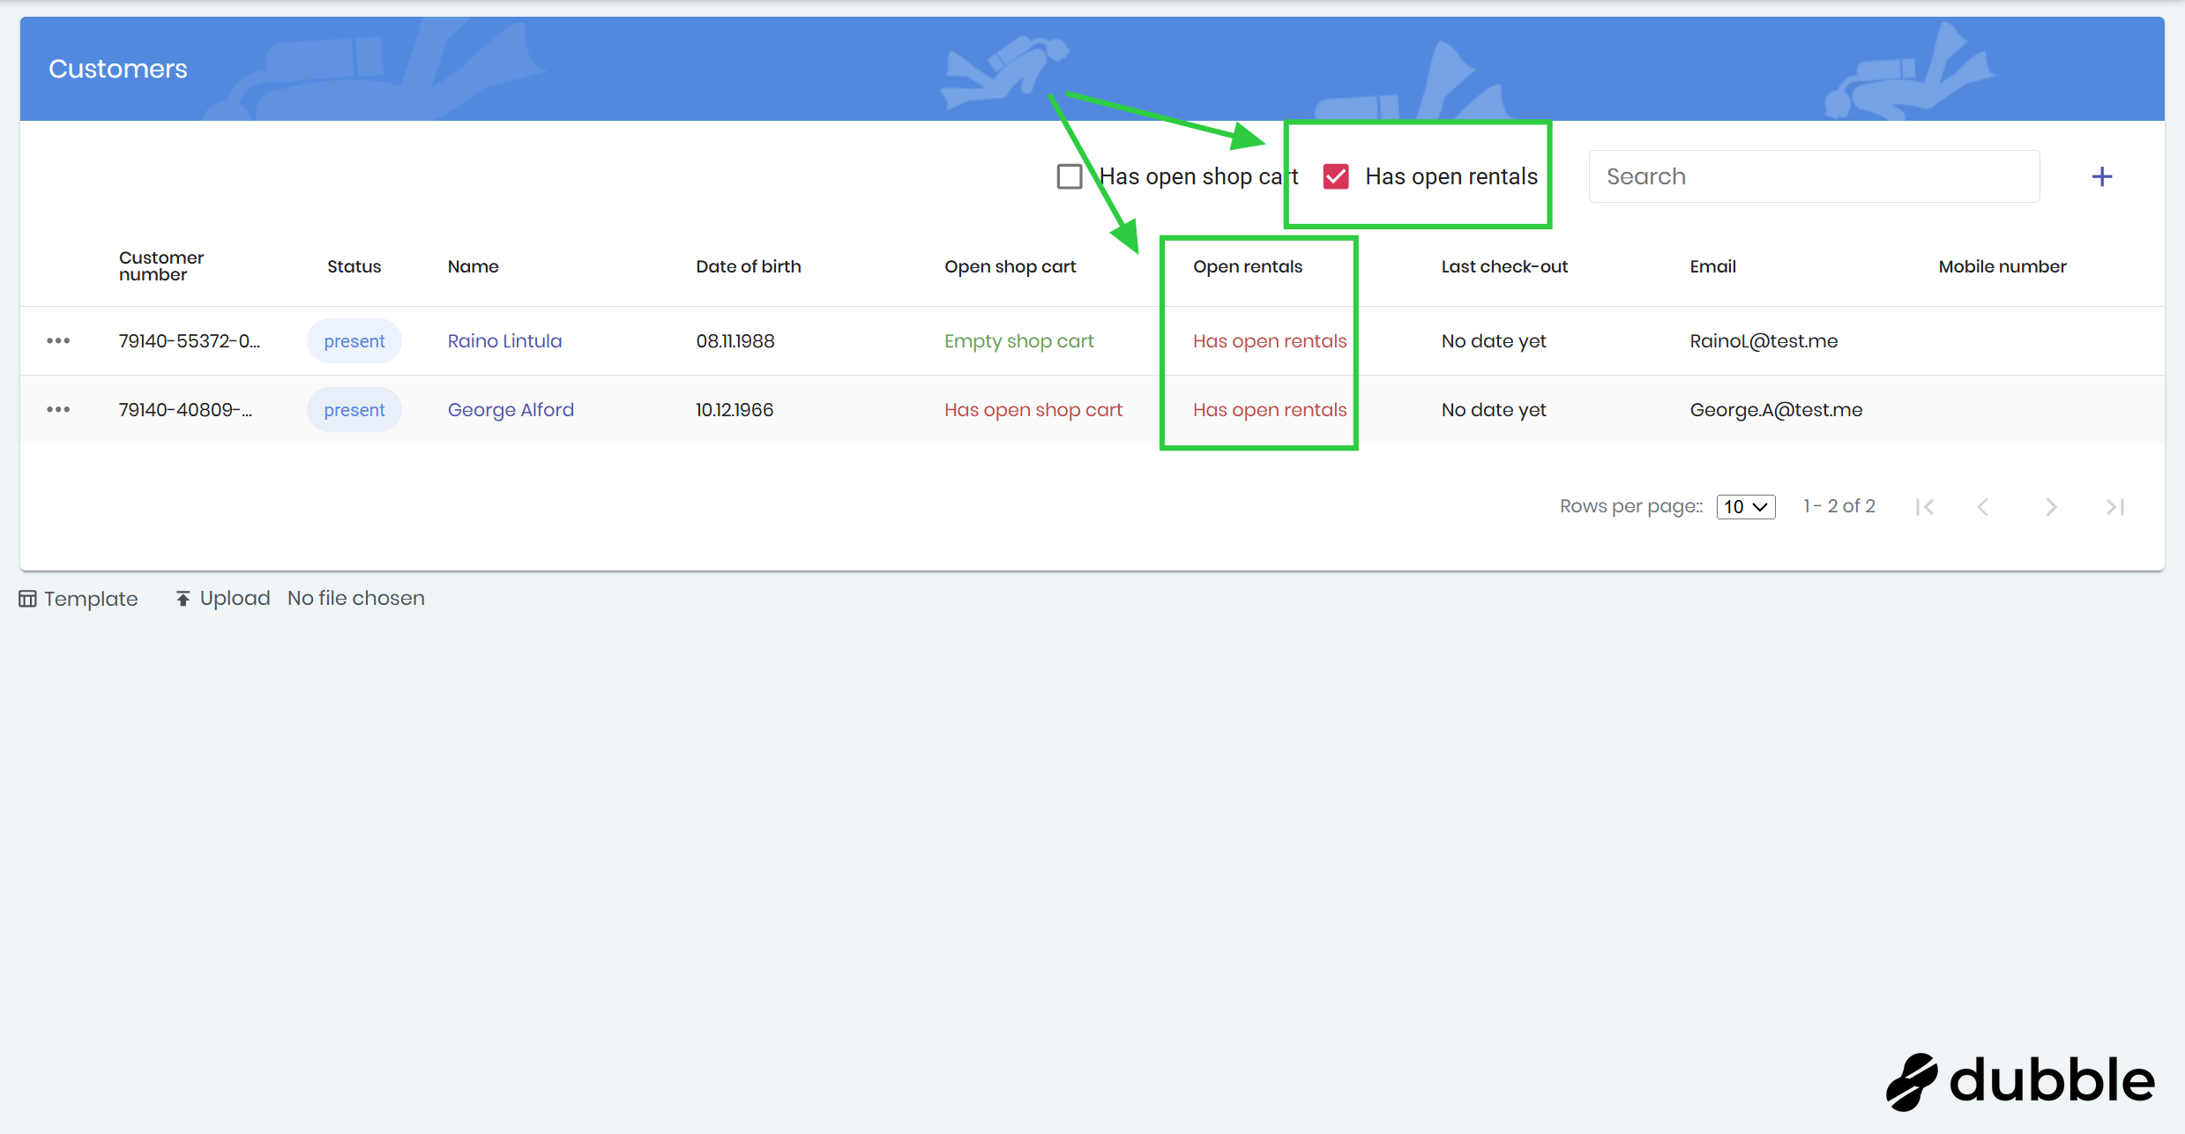Sort by Customer number column header

[x=161, y=266]
